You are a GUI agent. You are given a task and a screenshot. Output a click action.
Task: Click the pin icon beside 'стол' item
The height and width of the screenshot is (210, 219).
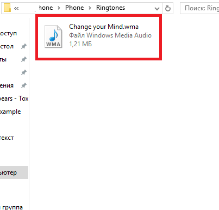tap(24, 46)
